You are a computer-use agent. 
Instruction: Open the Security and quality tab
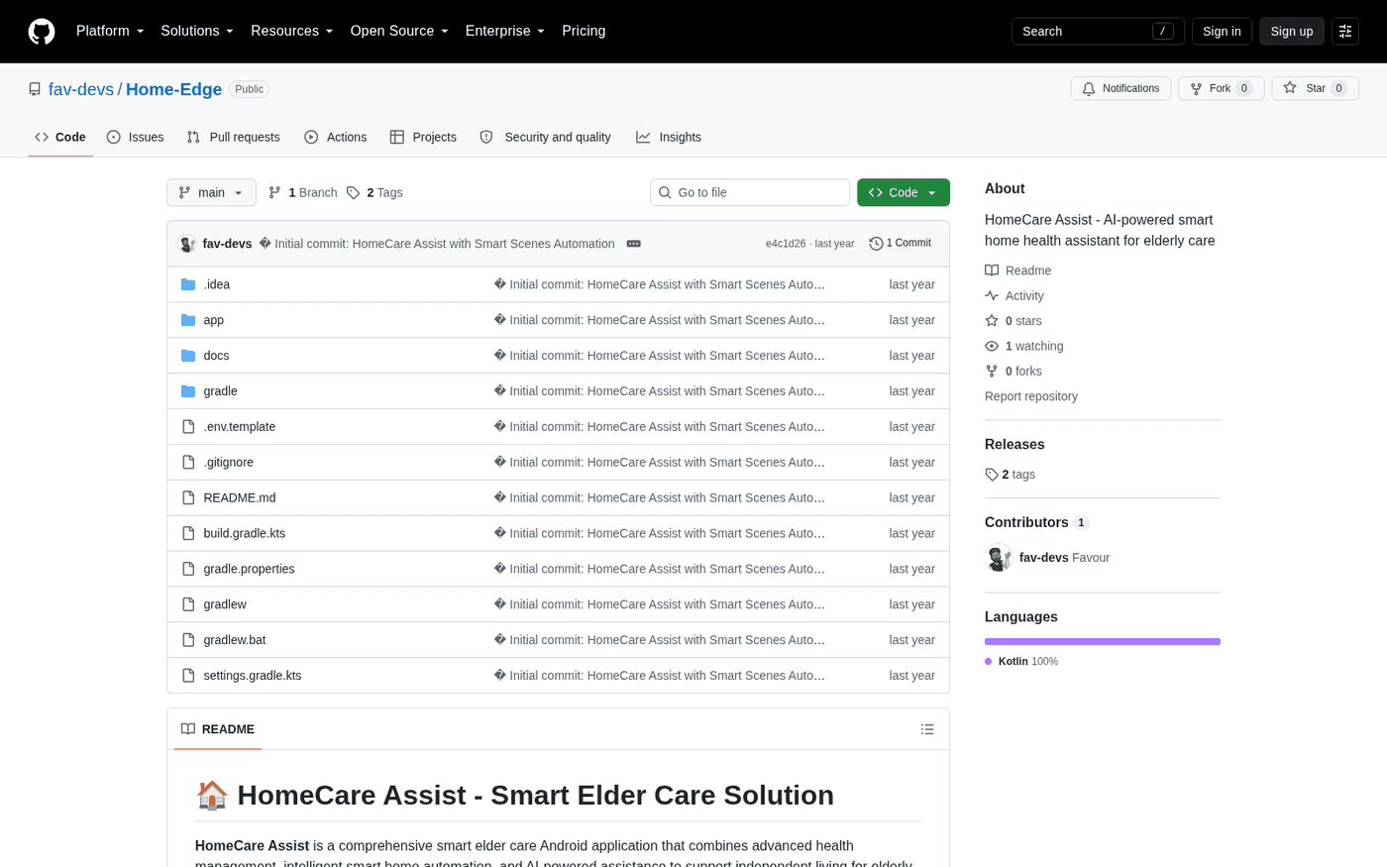546,137
